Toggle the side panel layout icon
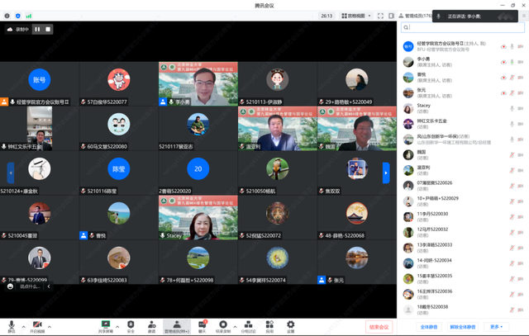The height and width of the screenshot is (336, 529). coord(391,16)
